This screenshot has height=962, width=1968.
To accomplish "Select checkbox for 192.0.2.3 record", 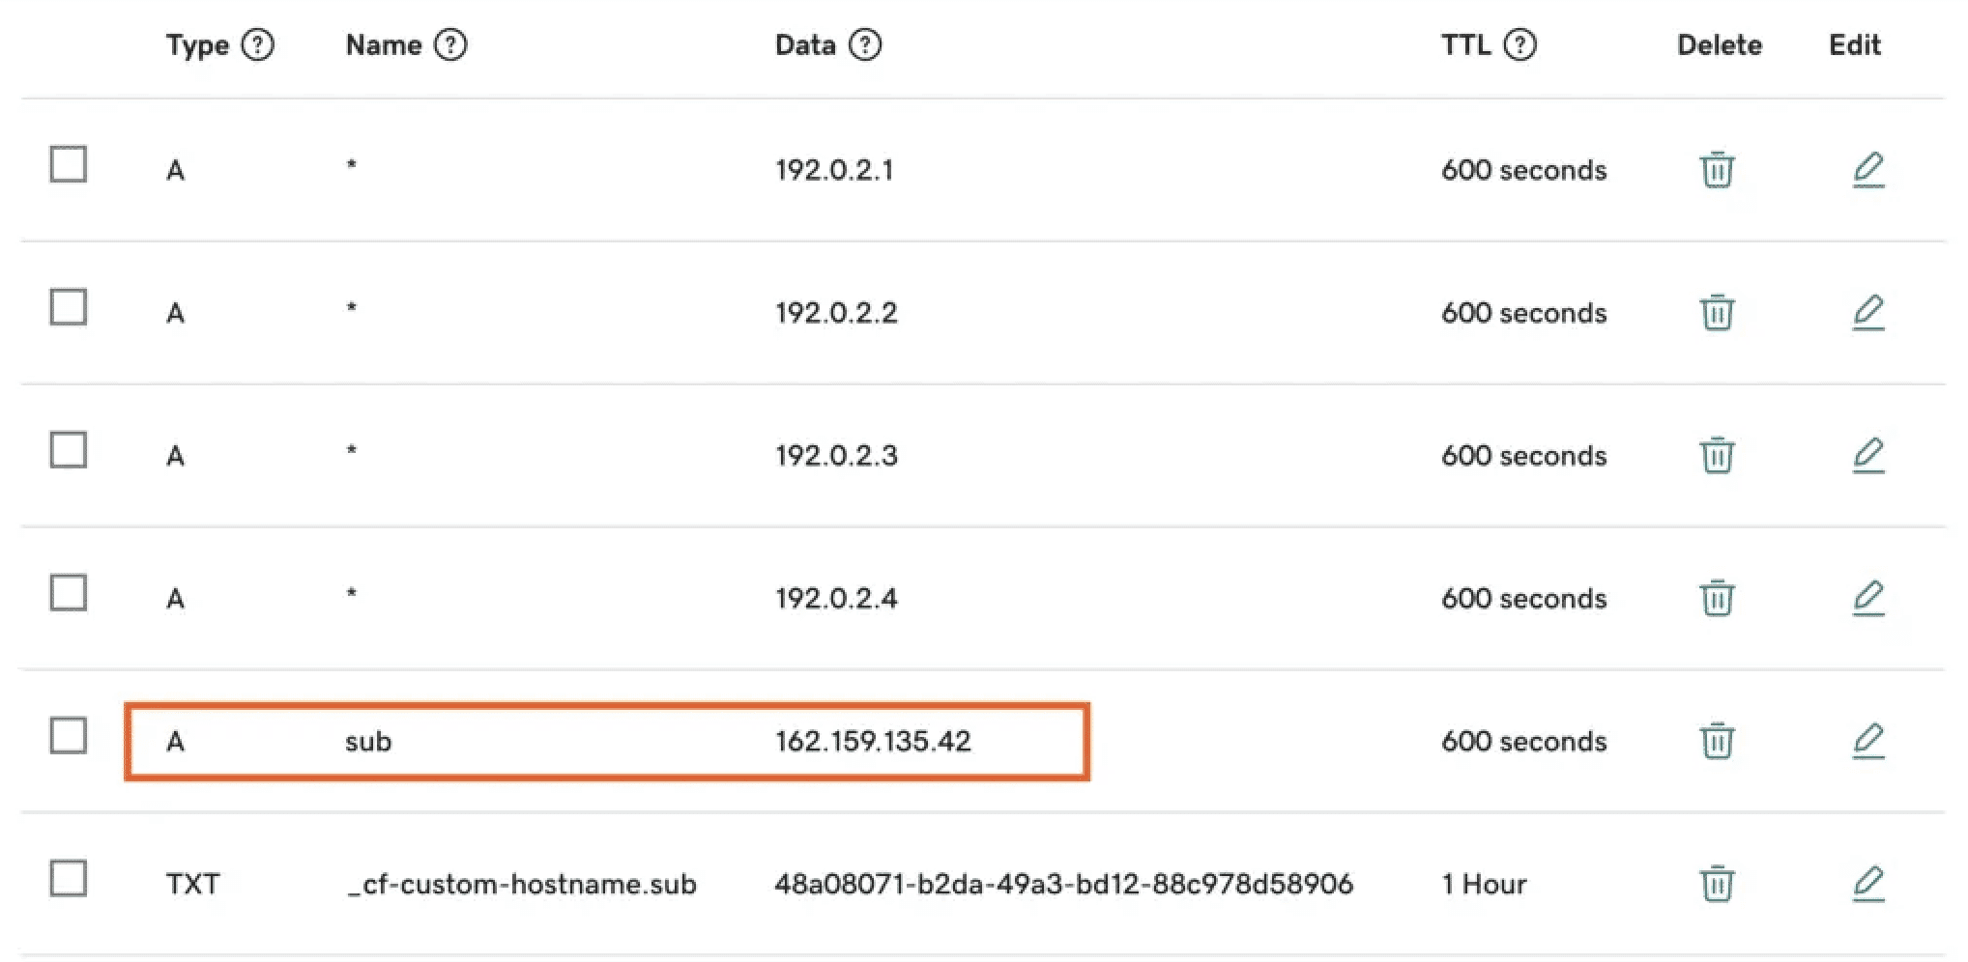I will 69,450.
